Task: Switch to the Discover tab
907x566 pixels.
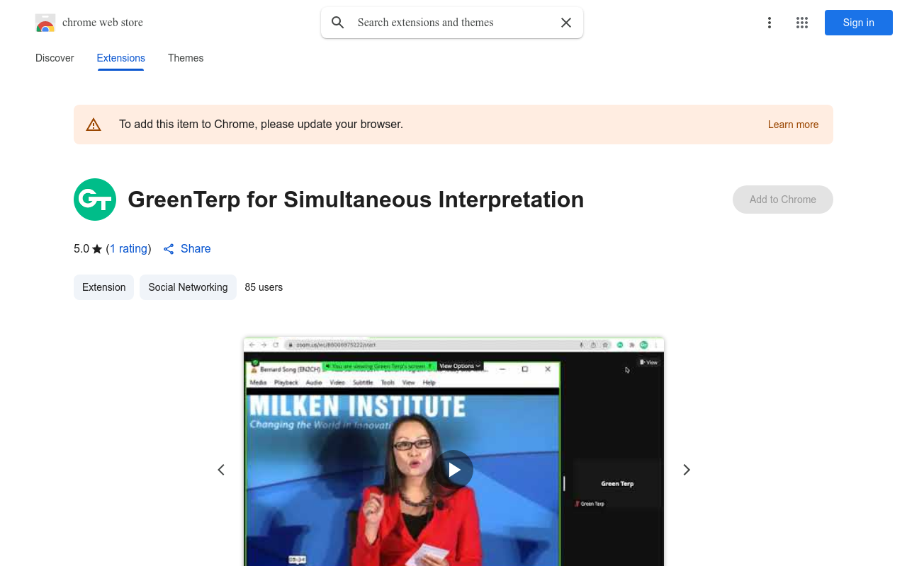Action: point(55,58)
